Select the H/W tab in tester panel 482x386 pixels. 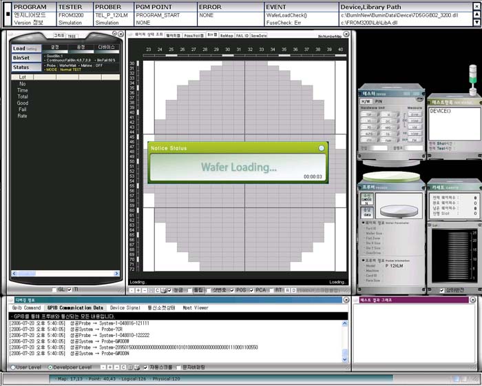point(366,101)
